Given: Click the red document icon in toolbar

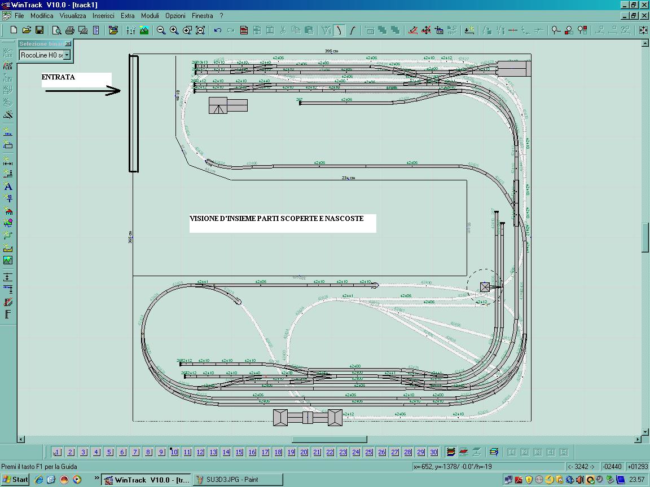Looking at the screenshot, I should tap(244, 30).
